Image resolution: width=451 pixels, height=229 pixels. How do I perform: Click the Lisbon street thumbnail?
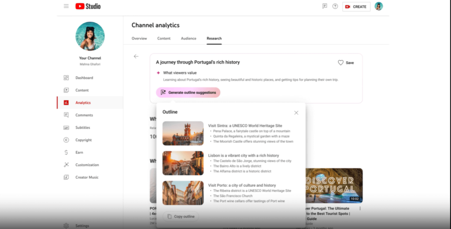tap(183, 163)
